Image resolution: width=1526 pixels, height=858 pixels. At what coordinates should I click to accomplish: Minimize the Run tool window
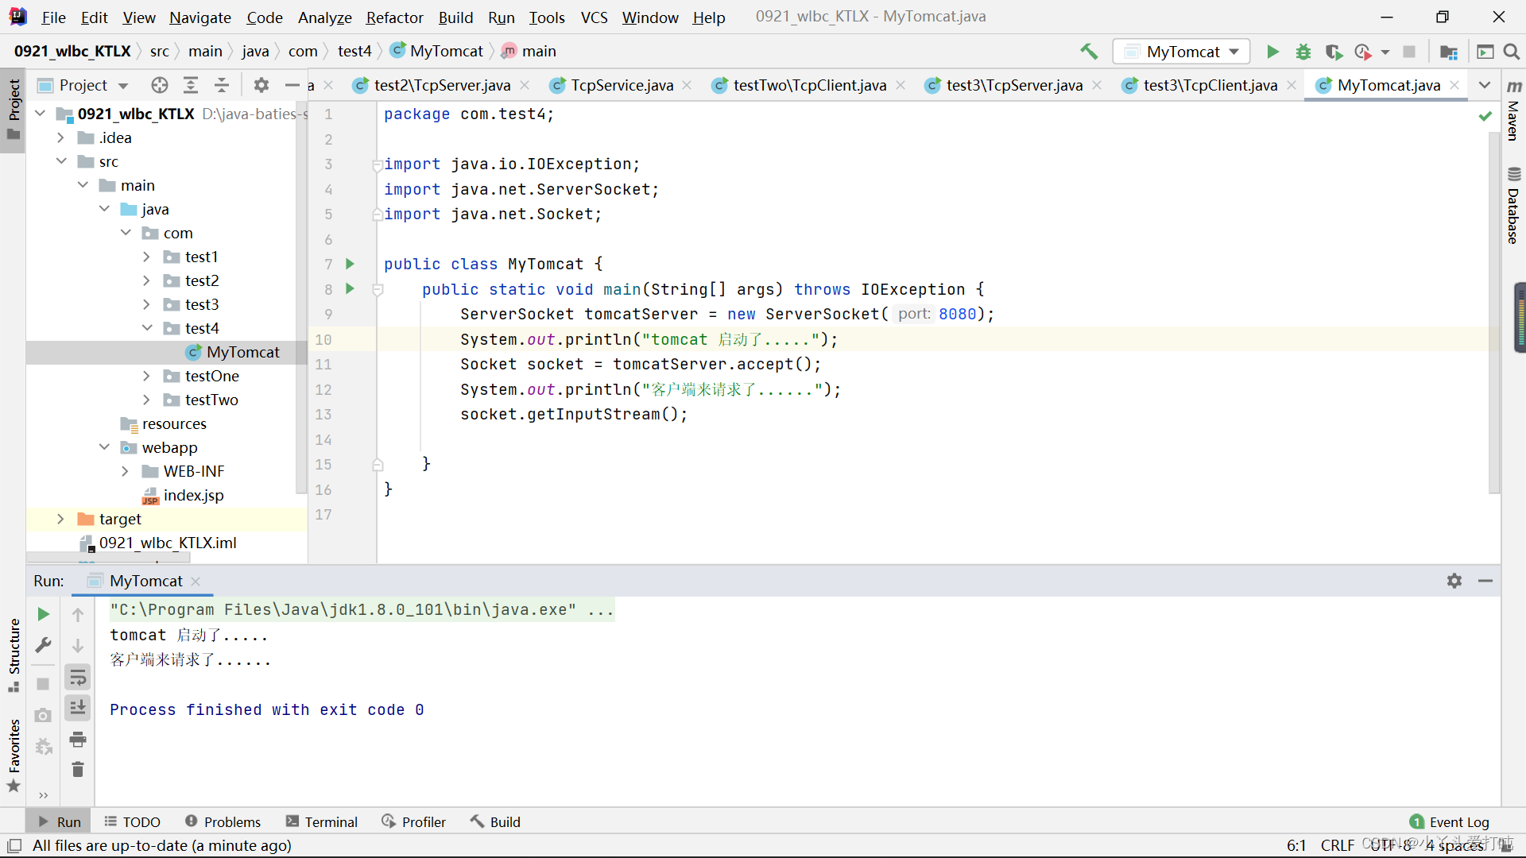click(x=1485, y=581)
